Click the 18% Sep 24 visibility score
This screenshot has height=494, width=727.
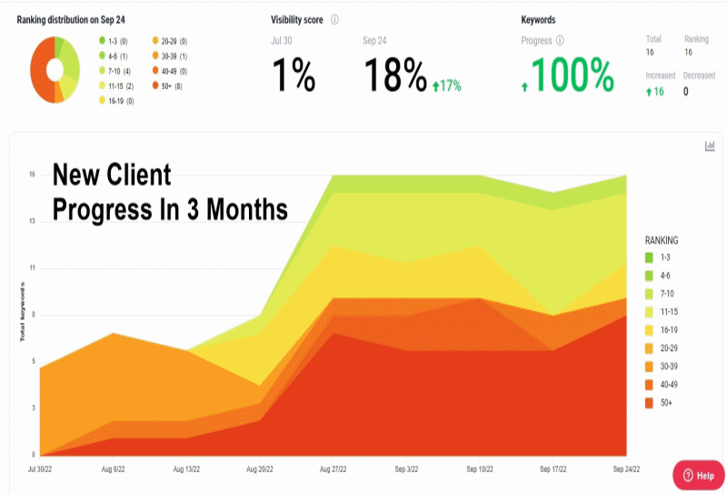click(x=395, y=78)
